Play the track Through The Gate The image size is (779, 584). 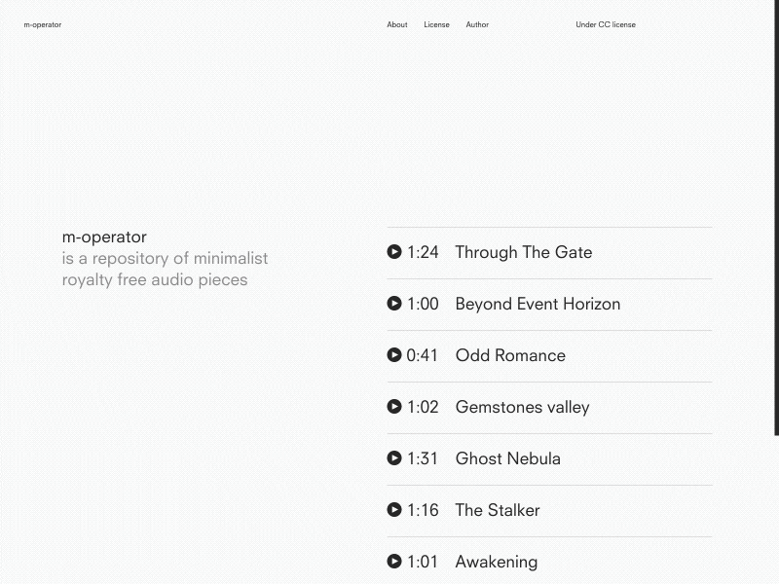click(394, 251)
